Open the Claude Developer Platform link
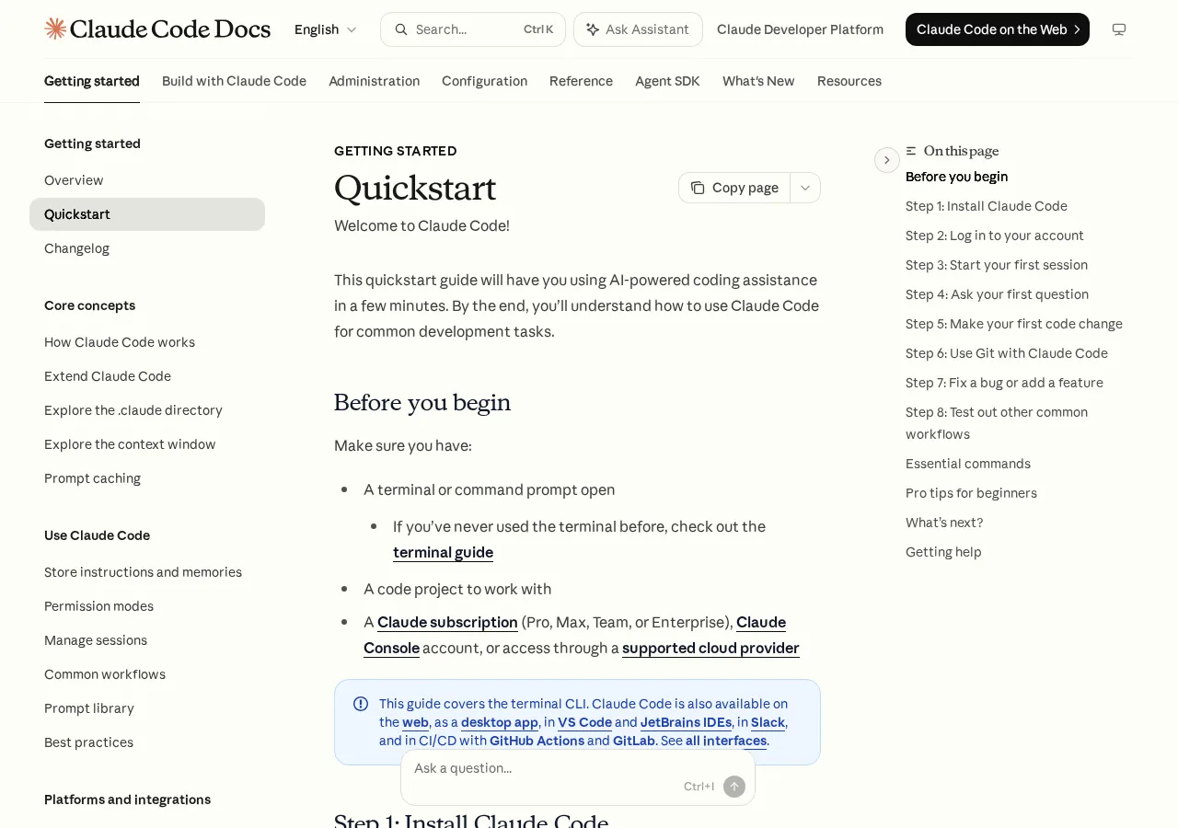The width and height of the screenshot is (1178, 828). click(x=800, y=29)
